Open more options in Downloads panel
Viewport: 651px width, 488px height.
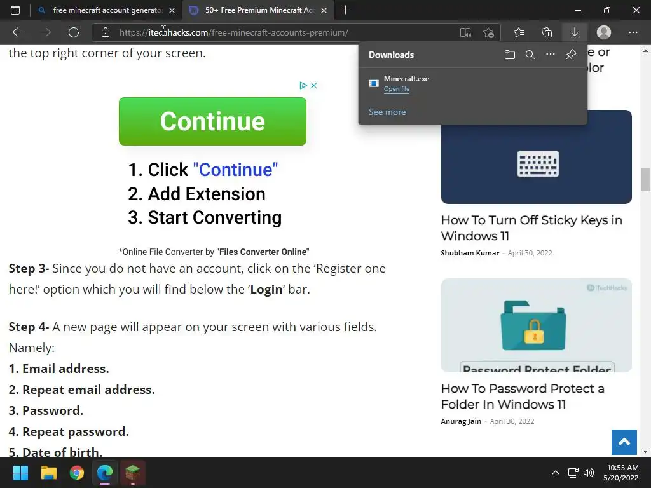[x=551, y=55]
